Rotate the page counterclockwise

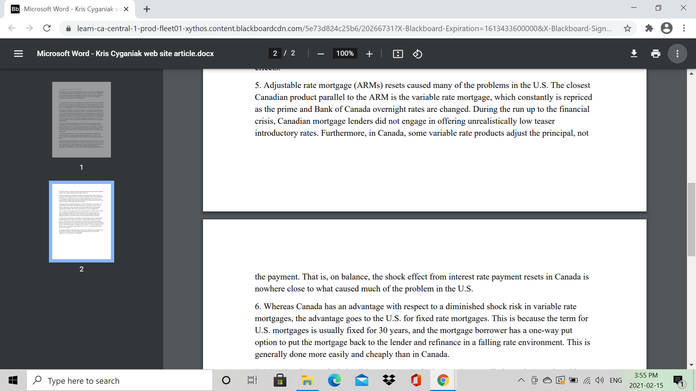click(418, 54)
